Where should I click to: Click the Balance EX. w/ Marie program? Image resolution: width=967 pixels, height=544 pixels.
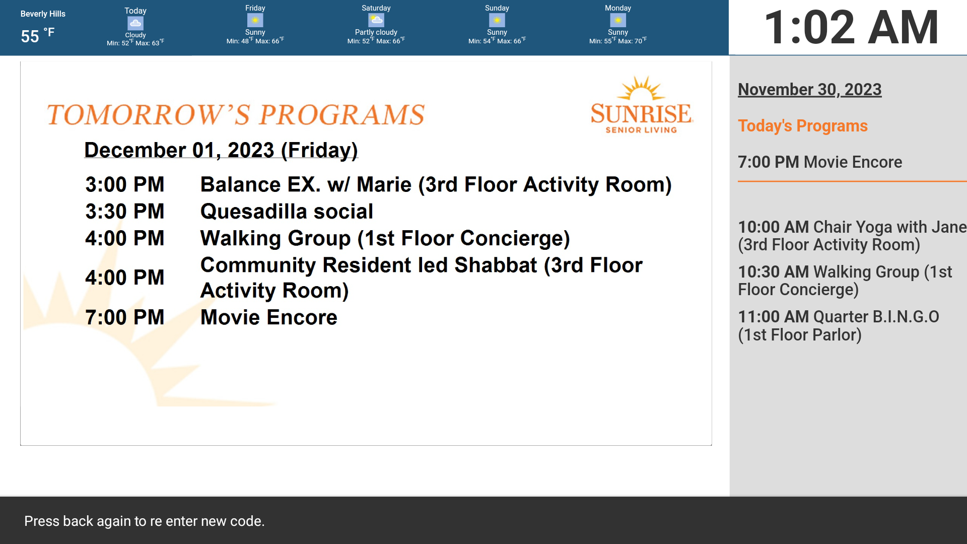click(x=436, y=184)
